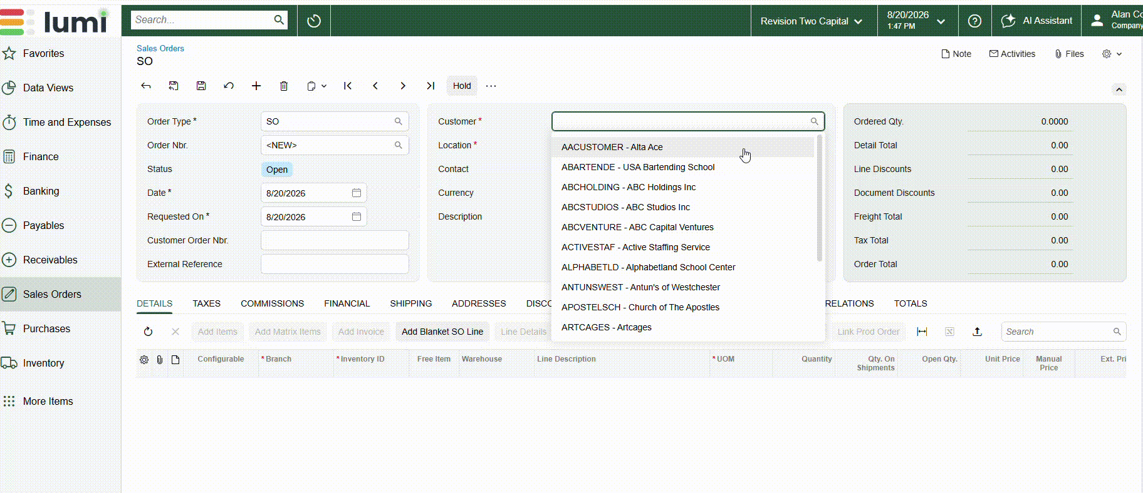Go to the next record

click(403, 86)
